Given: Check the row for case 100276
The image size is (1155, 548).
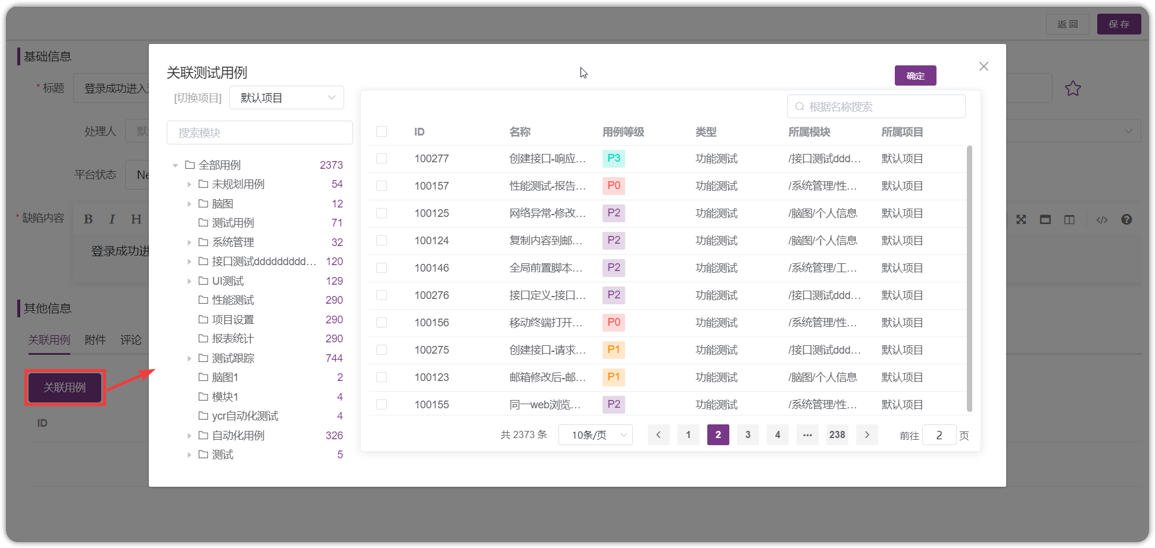Looking at the screenshot, I should tap(382, 295).
